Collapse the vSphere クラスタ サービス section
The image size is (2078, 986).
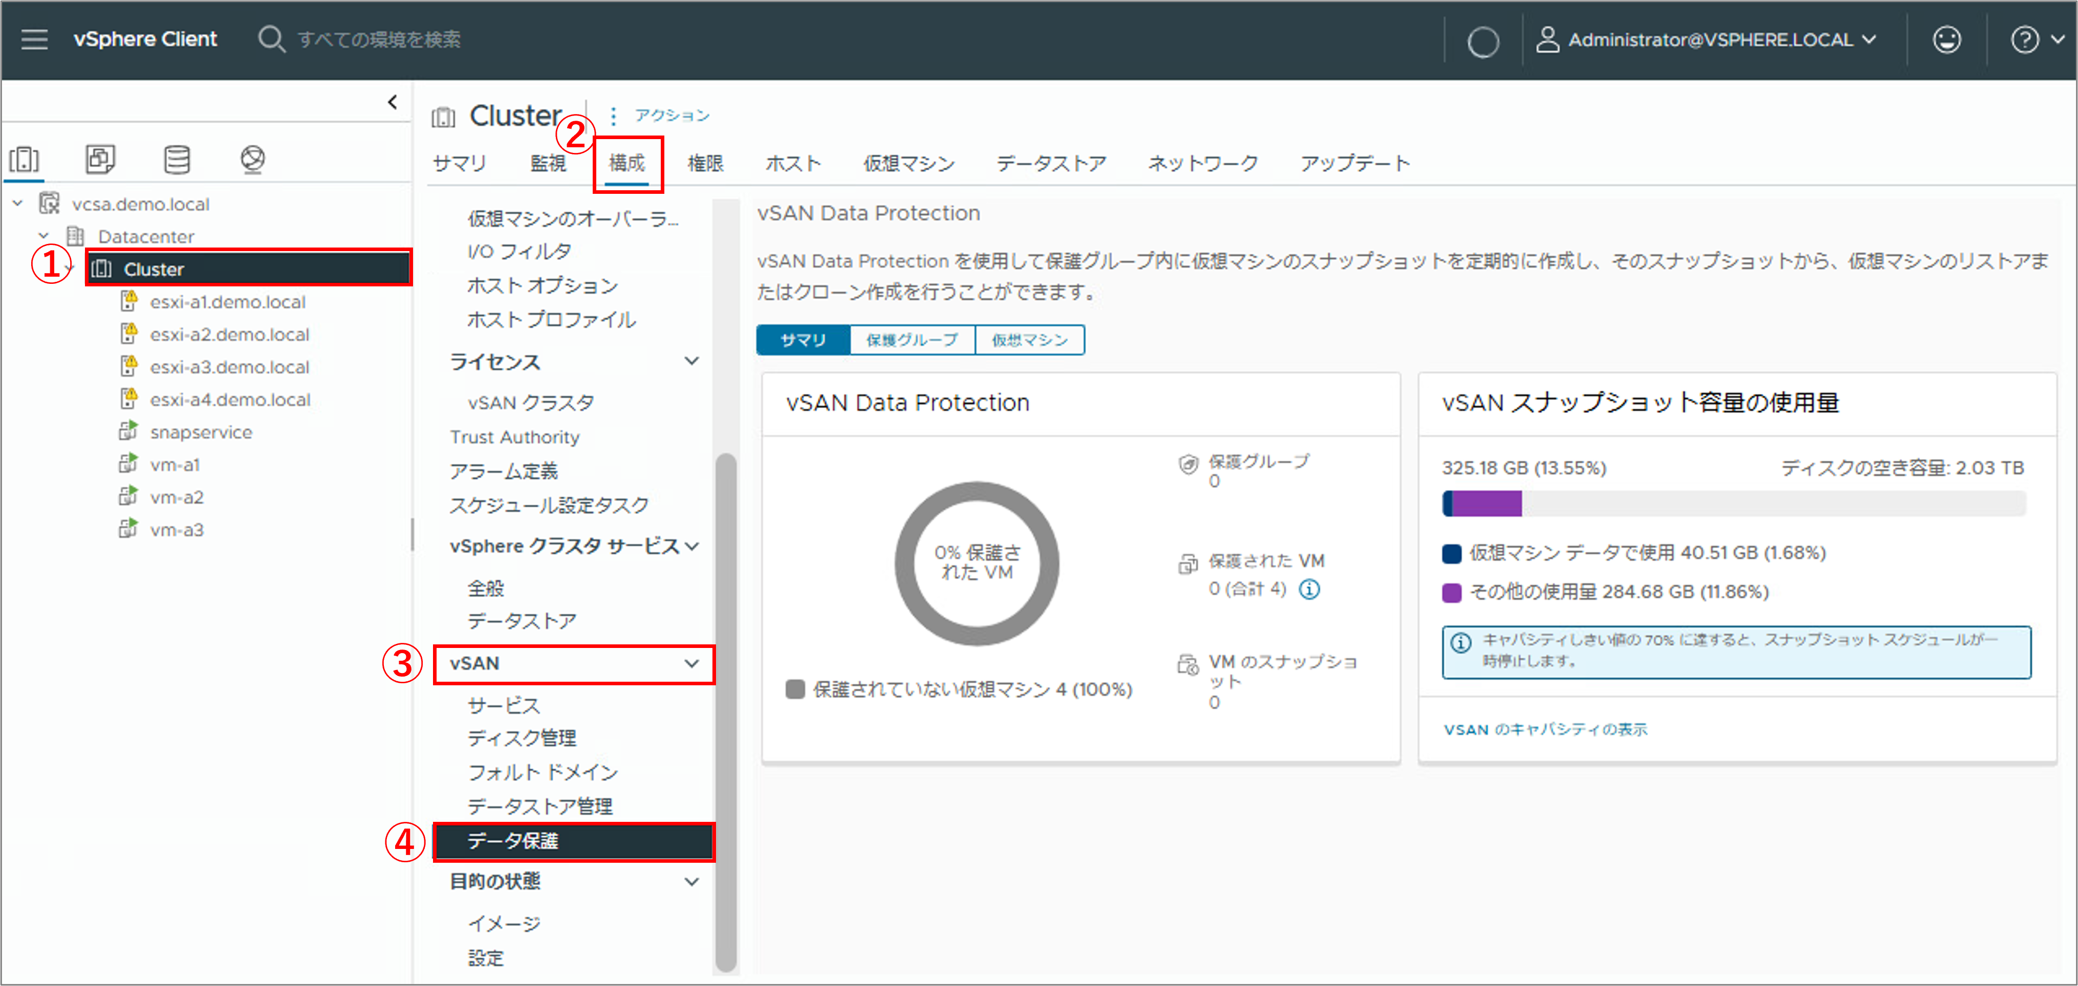tap(691, 546)
